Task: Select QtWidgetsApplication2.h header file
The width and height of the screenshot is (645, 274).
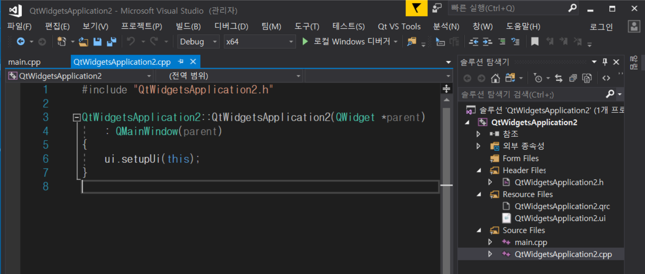Action: [x=559, y=182]
